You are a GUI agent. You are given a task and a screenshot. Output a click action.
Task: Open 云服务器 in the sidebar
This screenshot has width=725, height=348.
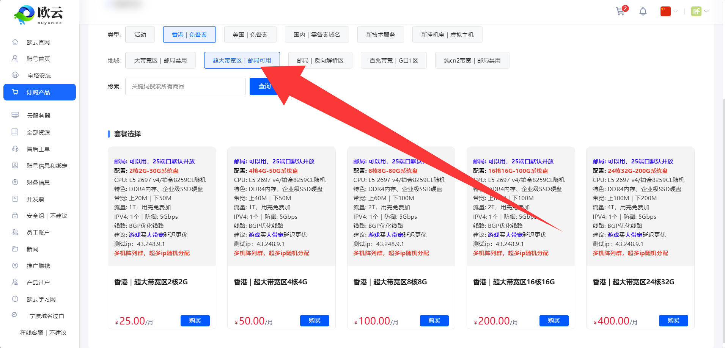tap(38, 116)
